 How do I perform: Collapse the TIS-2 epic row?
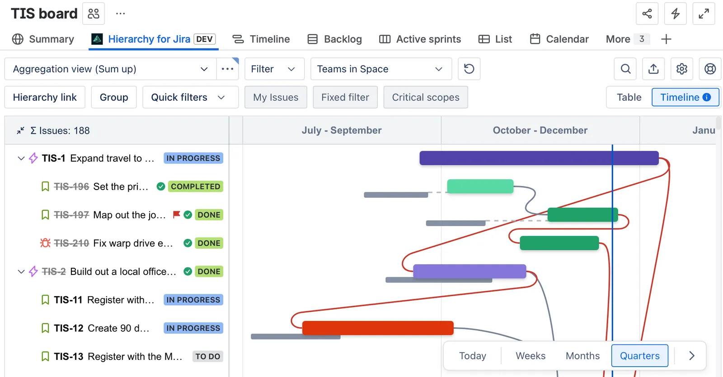tap(21, 271)
